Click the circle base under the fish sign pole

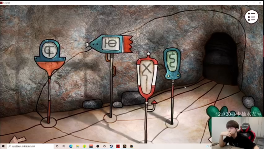tap(110, 118)
